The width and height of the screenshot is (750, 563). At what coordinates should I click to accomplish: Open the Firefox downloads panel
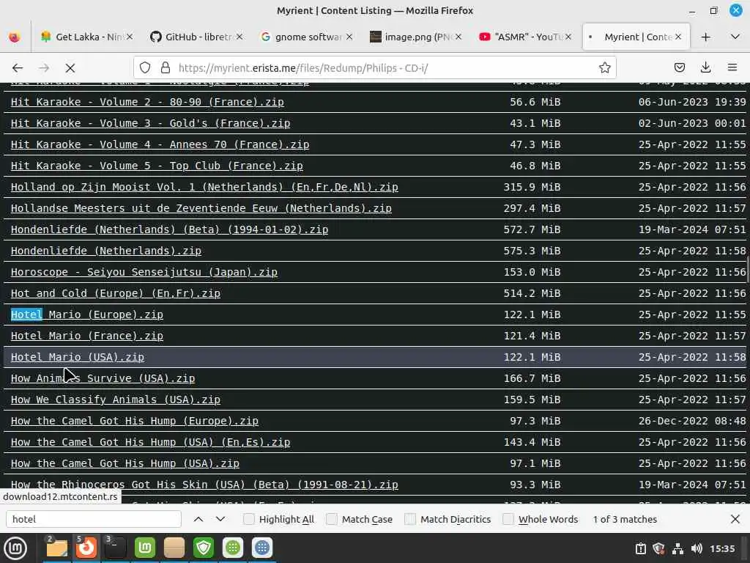click(705, 68)
